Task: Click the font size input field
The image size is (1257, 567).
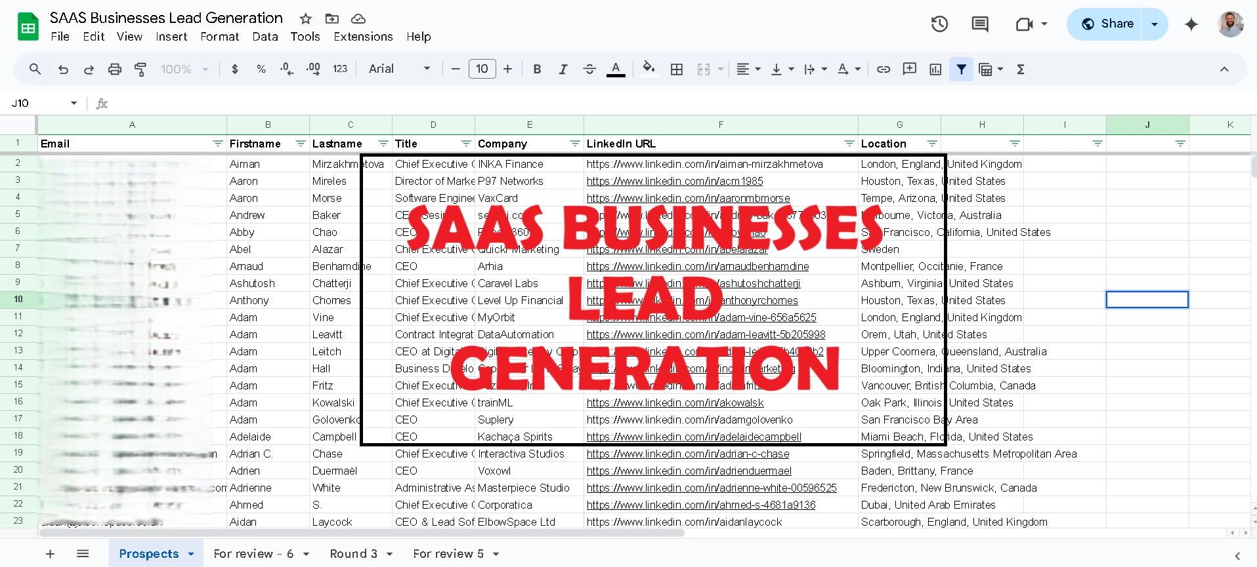Action: pos(482,69)
